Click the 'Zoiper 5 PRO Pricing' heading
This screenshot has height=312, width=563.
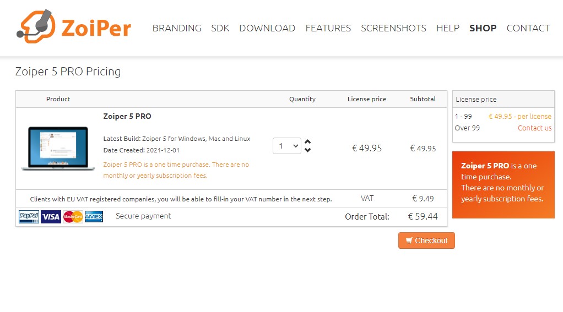pyautogui.click(x=68, y=72)
